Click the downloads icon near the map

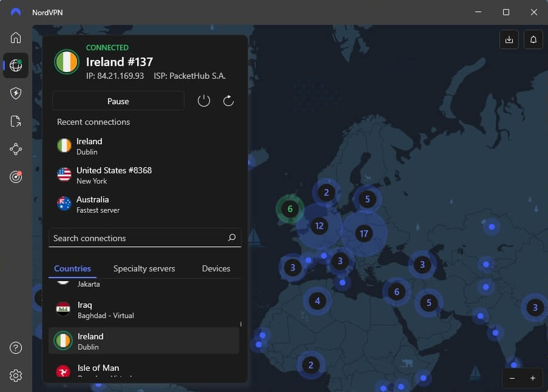pos(509,39)
